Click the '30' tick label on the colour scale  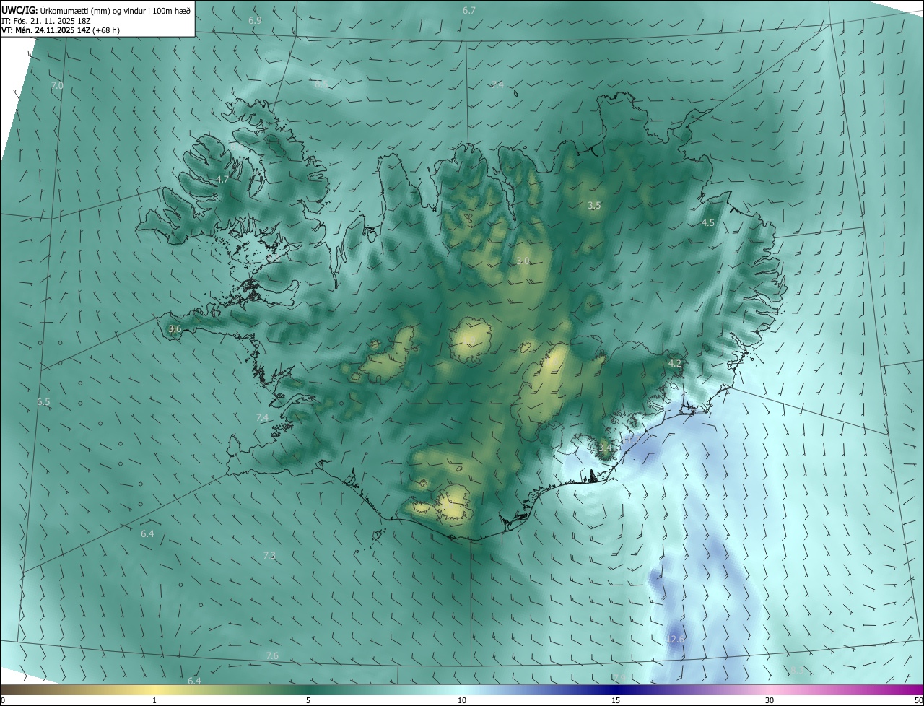pyautogui.click(x=770, y=701)
